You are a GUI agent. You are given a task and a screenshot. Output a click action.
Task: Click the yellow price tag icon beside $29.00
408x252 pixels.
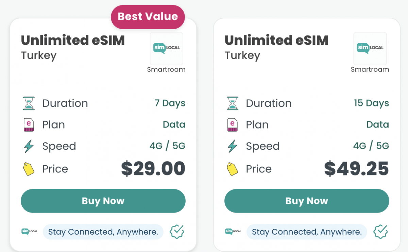click(x=29, y=169)
